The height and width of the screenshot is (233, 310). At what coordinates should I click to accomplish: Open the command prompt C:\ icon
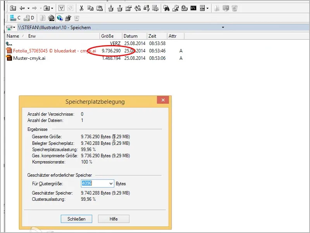point(193,8)
